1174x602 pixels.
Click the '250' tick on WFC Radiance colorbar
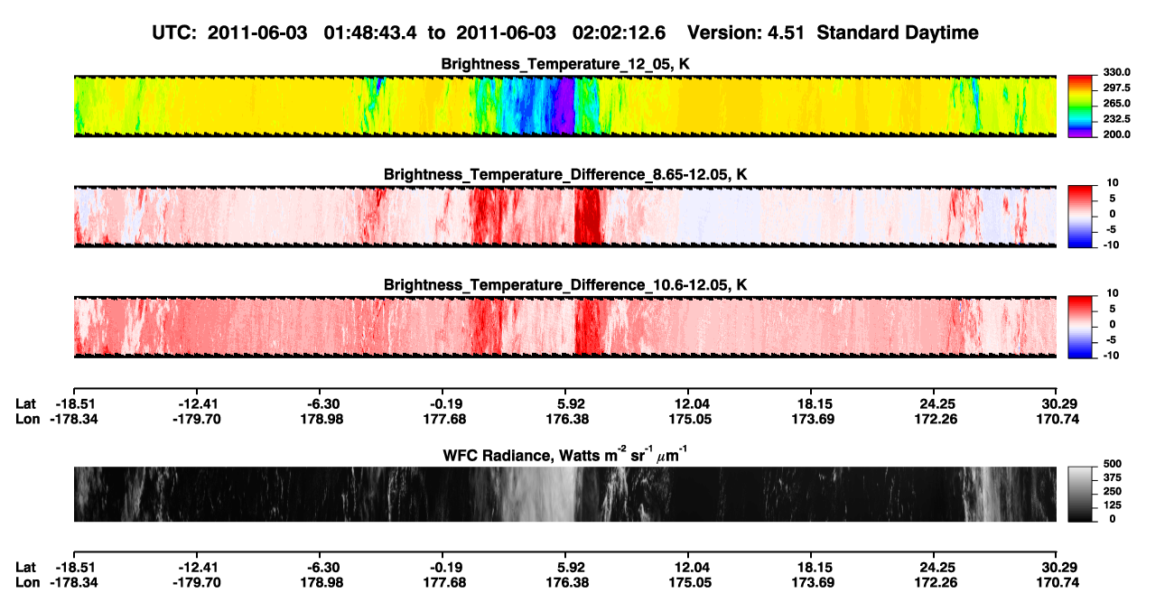point(1112,492)
